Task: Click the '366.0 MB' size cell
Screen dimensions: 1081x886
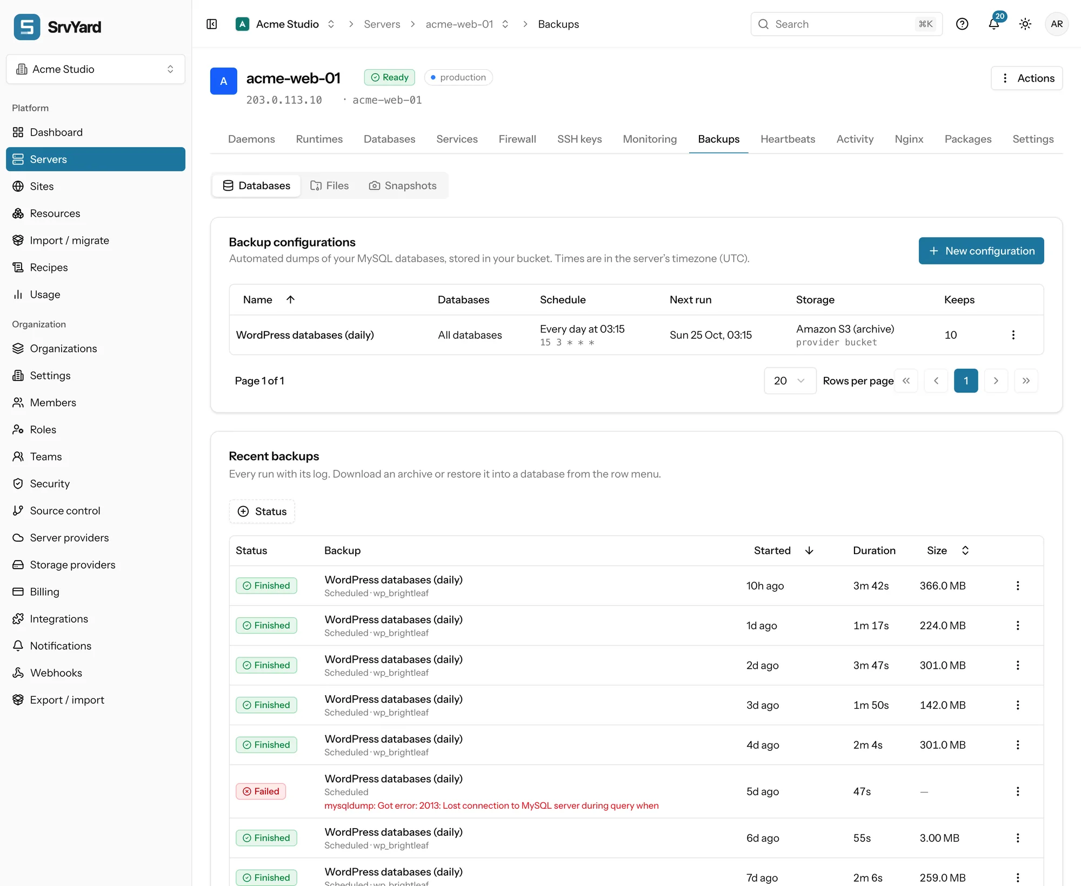Action: click(x=943, y=586)
